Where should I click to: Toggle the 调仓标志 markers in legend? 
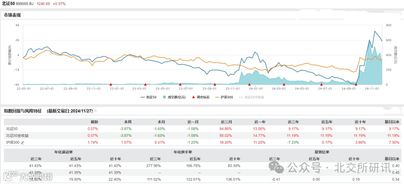201,97
